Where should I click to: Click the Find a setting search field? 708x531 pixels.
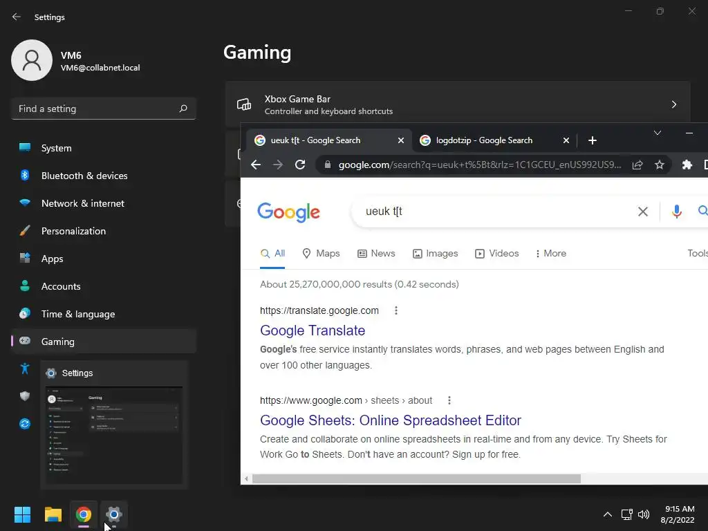point(104,109)
